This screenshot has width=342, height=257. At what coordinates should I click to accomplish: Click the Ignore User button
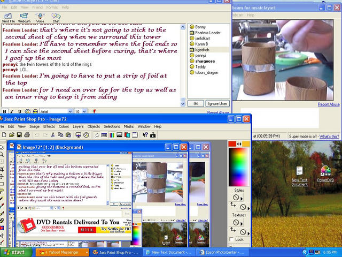[x=217, y=103]
